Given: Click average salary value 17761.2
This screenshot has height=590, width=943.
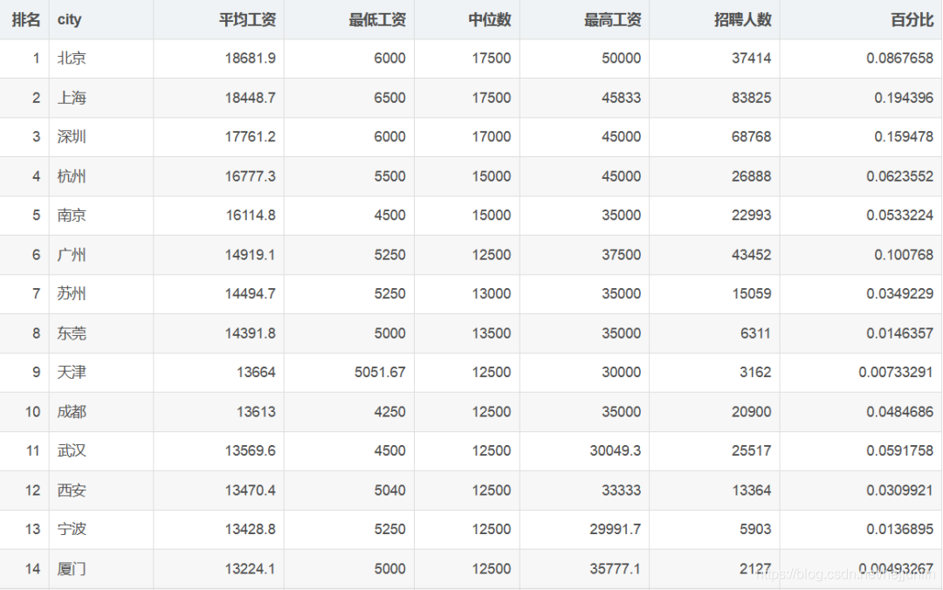Looking at the screenshot, I should [x=251, y=136].
